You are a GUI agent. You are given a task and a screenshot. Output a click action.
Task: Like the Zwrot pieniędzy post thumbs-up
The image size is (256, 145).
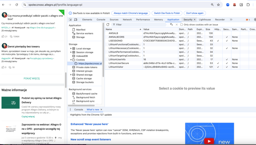pyautogui.click(x=3, y=67)
